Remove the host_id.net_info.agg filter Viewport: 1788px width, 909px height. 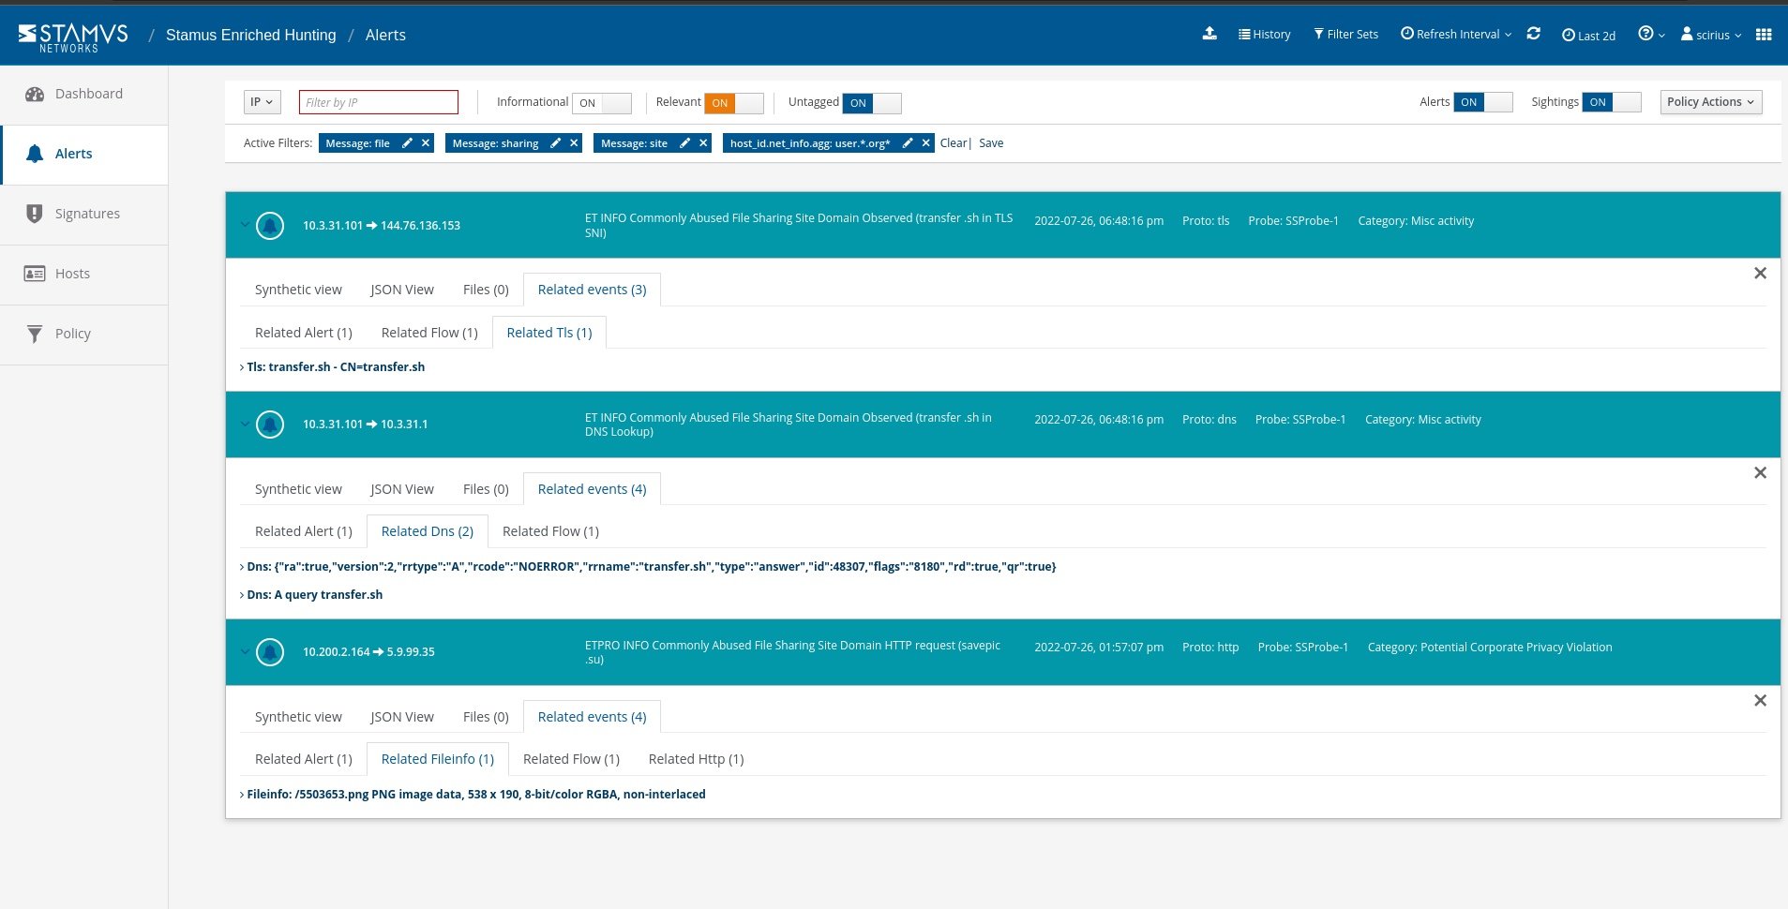925,143
